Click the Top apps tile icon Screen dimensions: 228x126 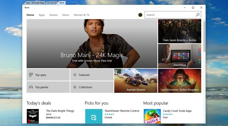click(31, 75)
